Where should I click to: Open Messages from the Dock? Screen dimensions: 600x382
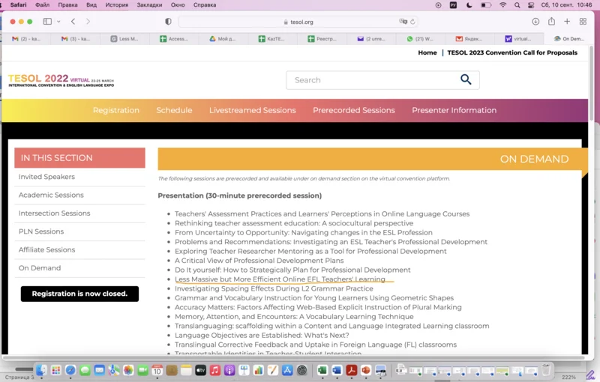85,370
